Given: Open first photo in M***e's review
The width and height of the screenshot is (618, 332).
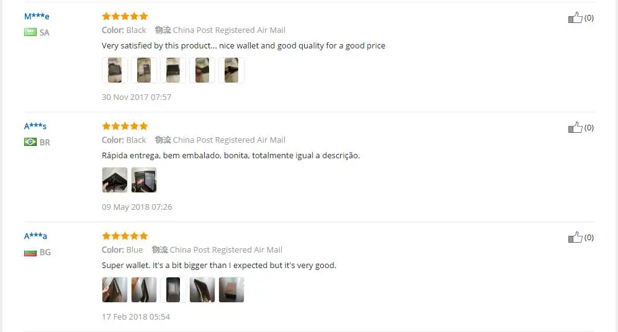Looking at the screenshot, I should point(115,70).
